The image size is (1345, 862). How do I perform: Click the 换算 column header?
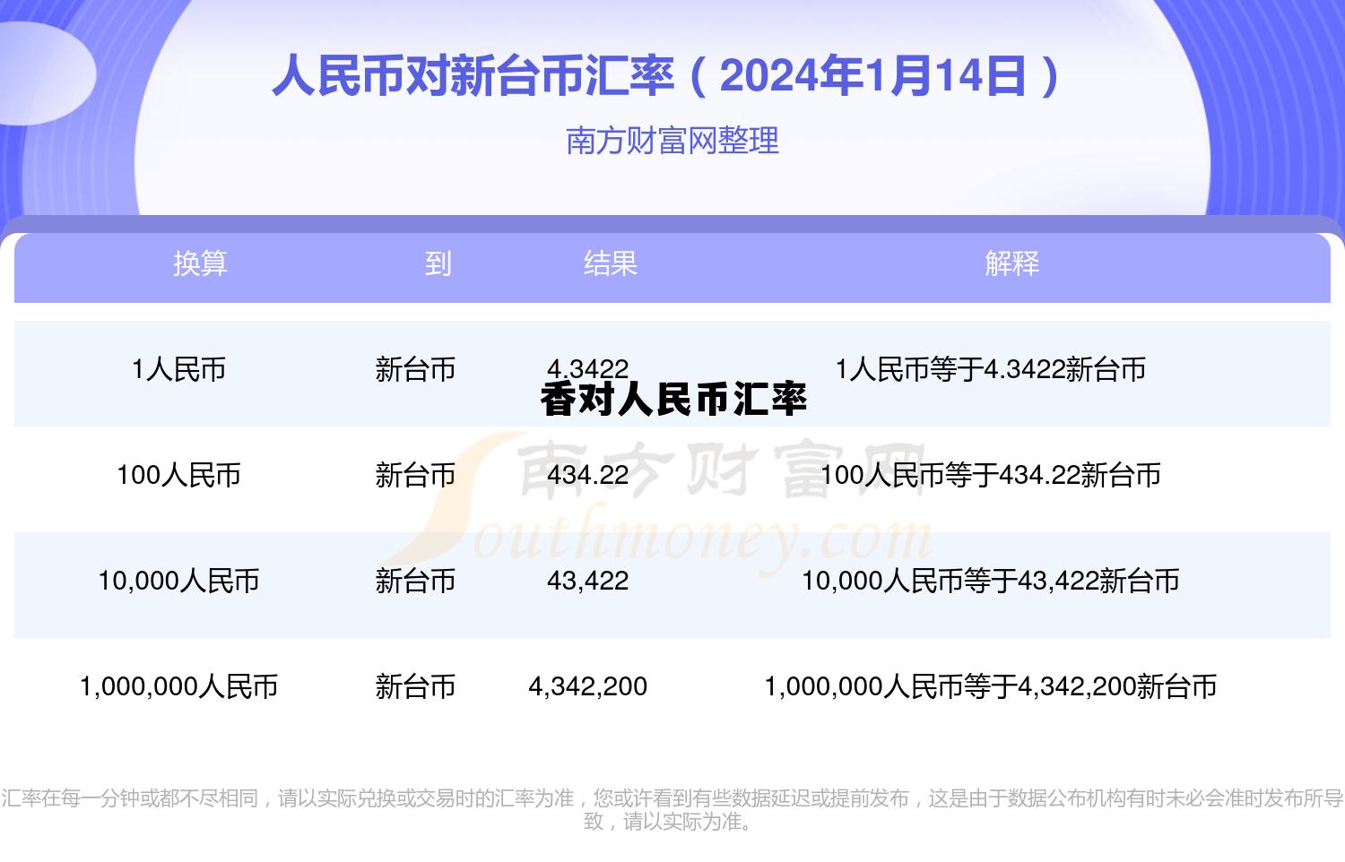click(x=199, y=264)
